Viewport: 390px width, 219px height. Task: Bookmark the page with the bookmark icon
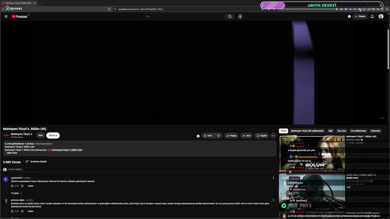pos(109,9)
